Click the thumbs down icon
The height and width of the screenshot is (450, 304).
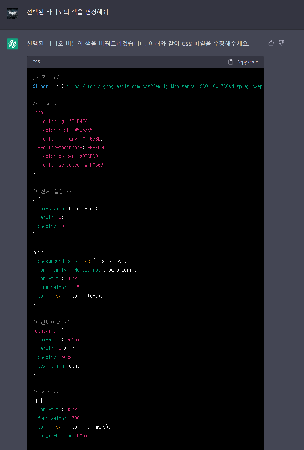281,43
